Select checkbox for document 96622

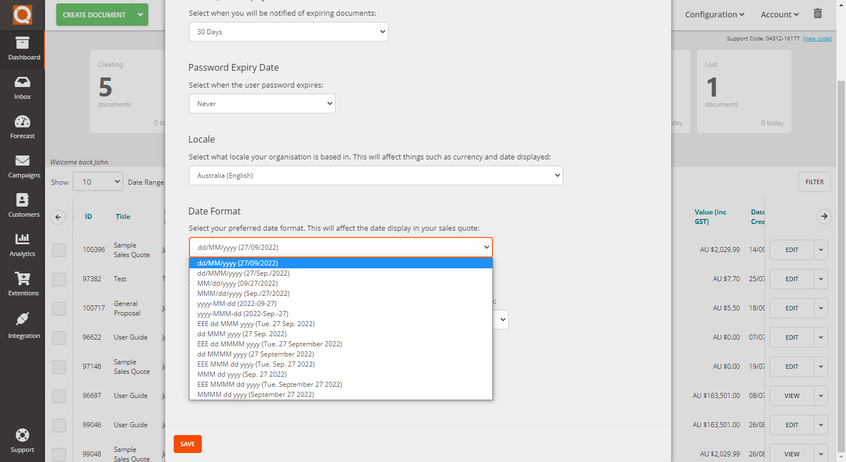59,338
